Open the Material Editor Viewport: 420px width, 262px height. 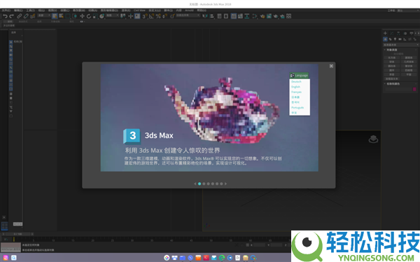click(x=255, y=16)
